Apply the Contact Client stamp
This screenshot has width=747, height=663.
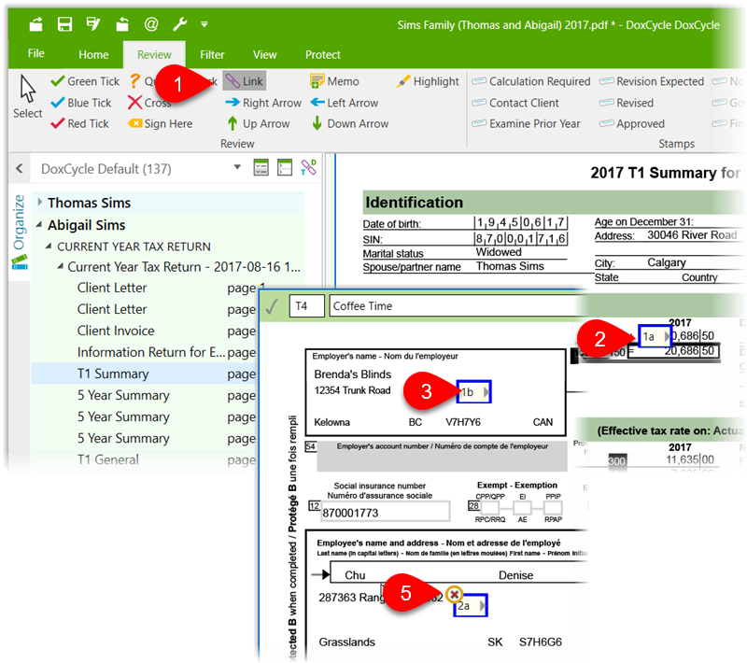[x=515, y=103]
